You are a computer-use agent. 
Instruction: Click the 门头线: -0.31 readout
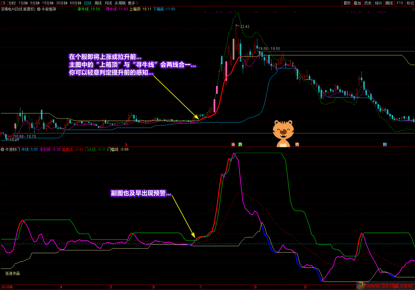coord(95,149)
